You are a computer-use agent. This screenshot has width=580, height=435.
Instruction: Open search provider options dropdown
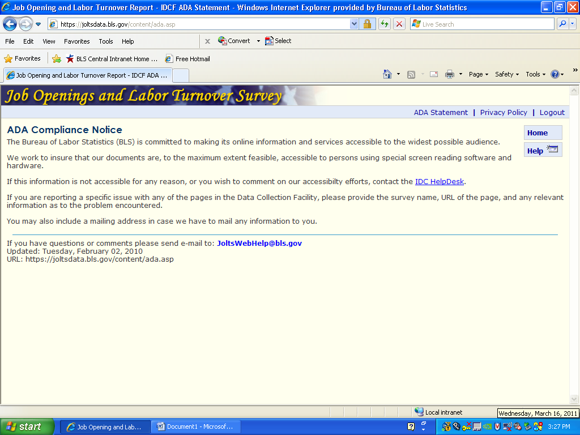click(x=572, y=24)
